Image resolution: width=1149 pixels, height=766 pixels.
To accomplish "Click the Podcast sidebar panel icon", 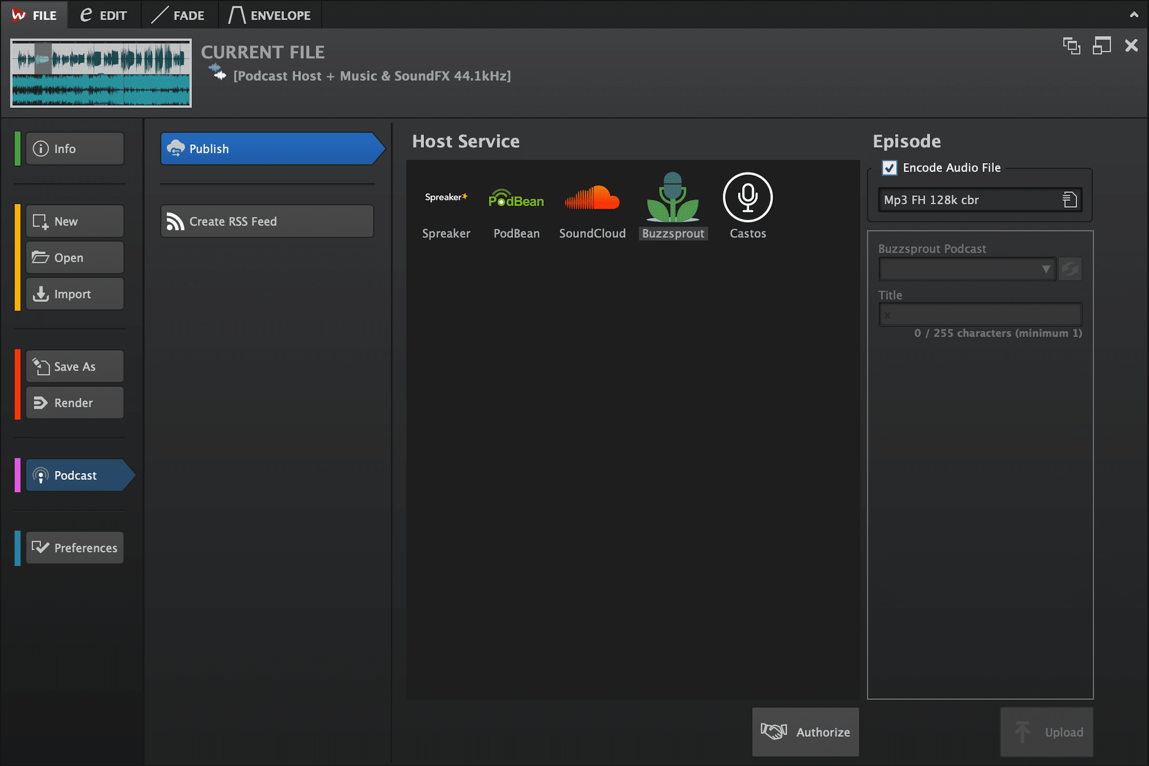I will coord(39,475).
